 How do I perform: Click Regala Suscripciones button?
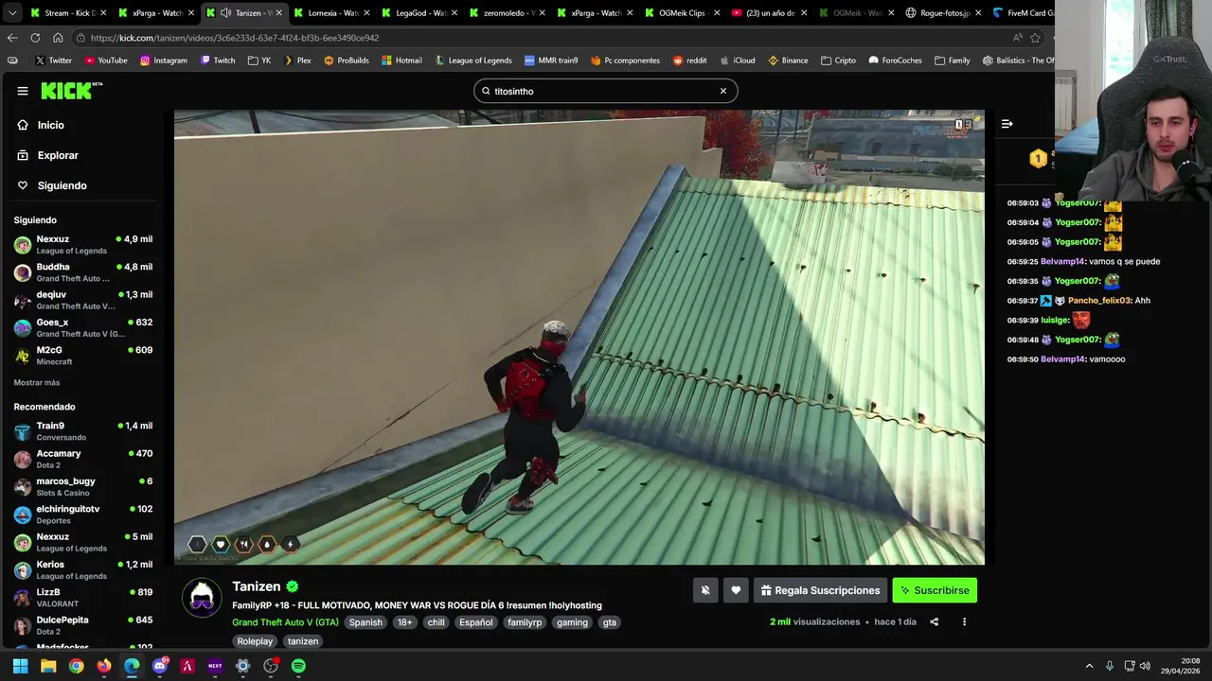point(820,590)
